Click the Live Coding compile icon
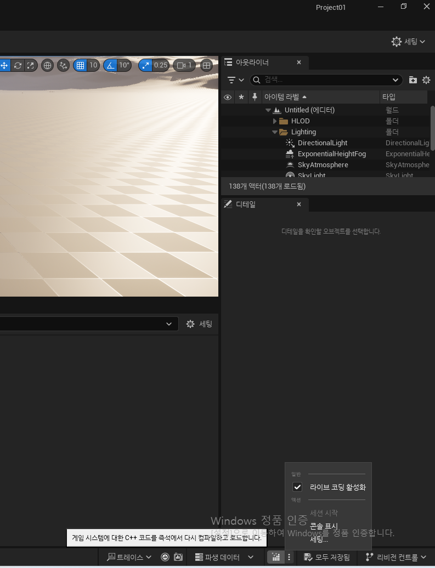Screen dimensions: 435x568 (276, 557)
